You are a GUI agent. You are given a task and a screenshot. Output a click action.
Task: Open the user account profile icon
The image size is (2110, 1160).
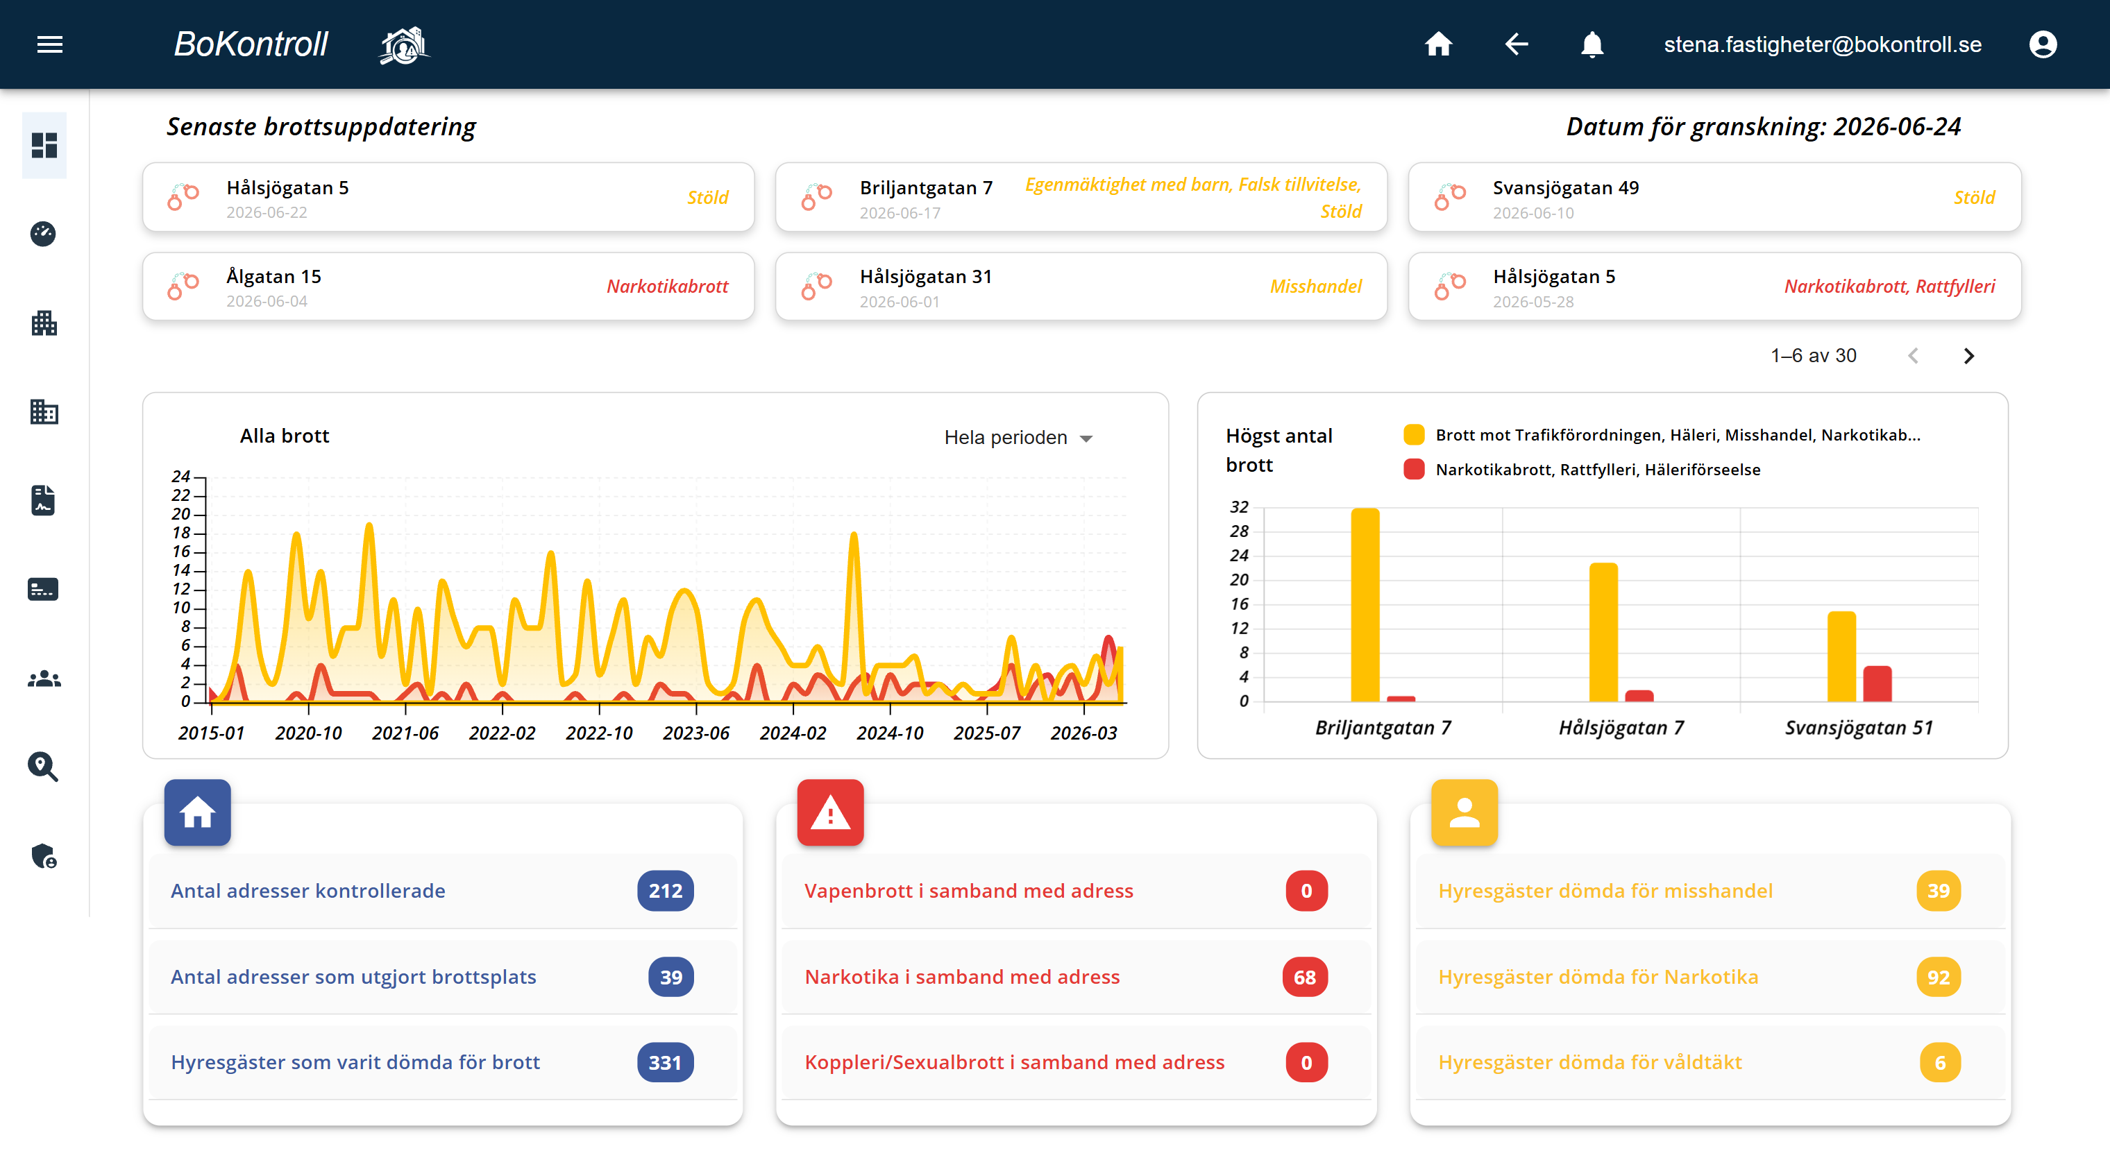(x=2043, y=44)
